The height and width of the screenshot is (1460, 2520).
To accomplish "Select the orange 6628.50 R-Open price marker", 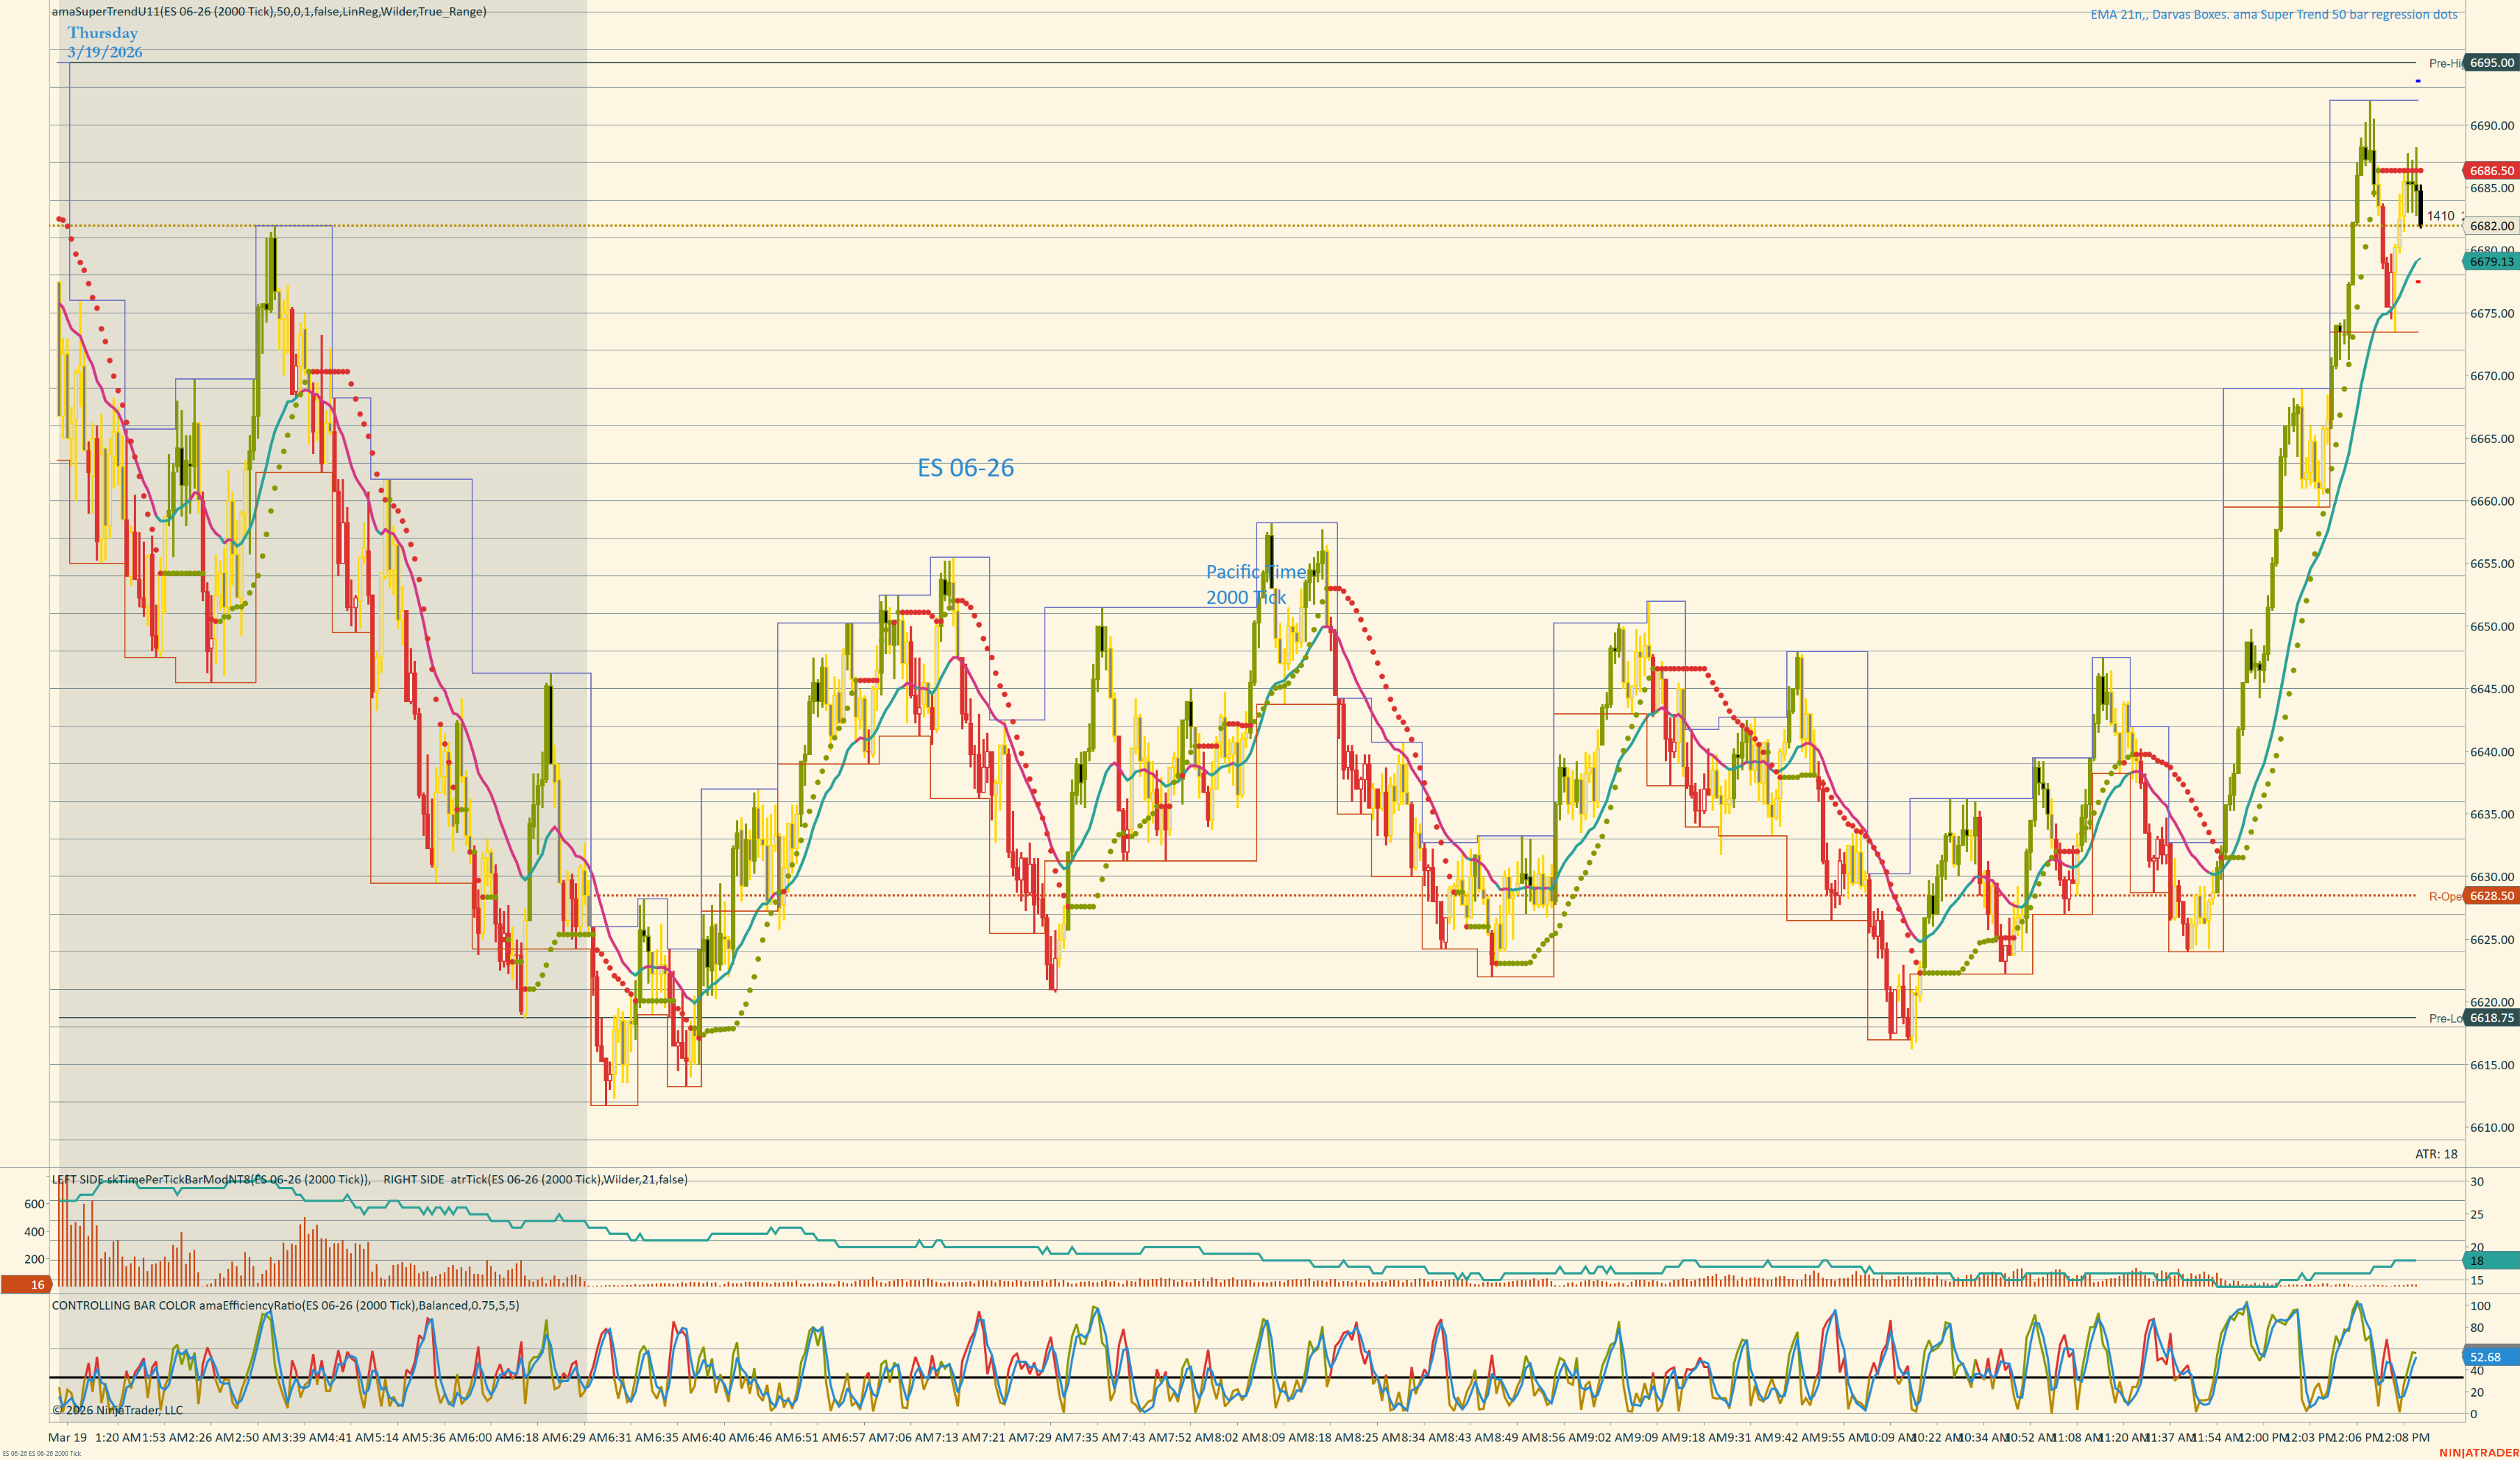I will click(2491, 896).
